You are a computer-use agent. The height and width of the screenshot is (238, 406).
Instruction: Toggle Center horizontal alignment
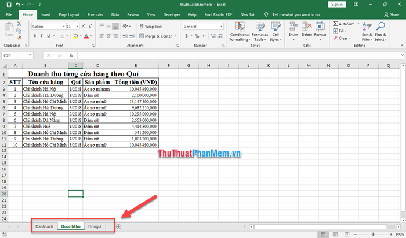(x=108, y=36)
